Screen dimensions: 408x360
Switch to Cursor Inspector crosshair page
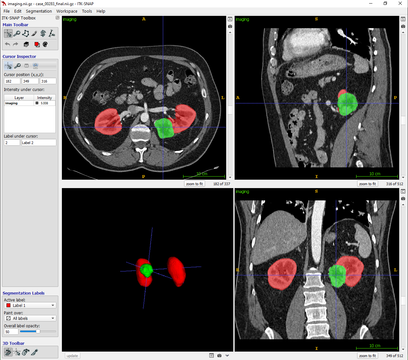pos(8,66)
